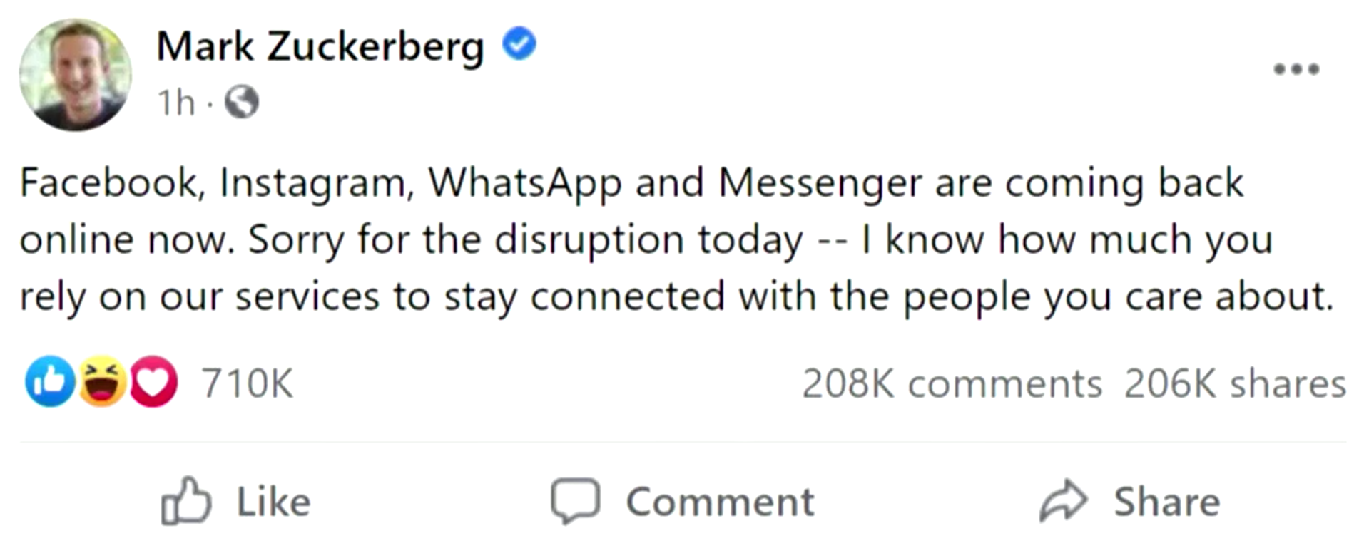Click Mark Zuckerberg's profile picture

(76, 75)
